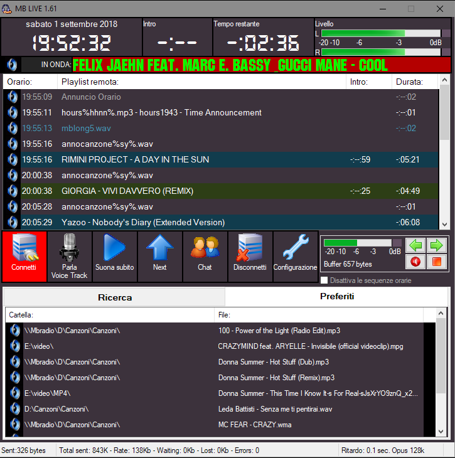Image resolution: width=455 pixels, height=458 pixels.
Task: Click the R channel level meter
Action: [x=381, y=52]
